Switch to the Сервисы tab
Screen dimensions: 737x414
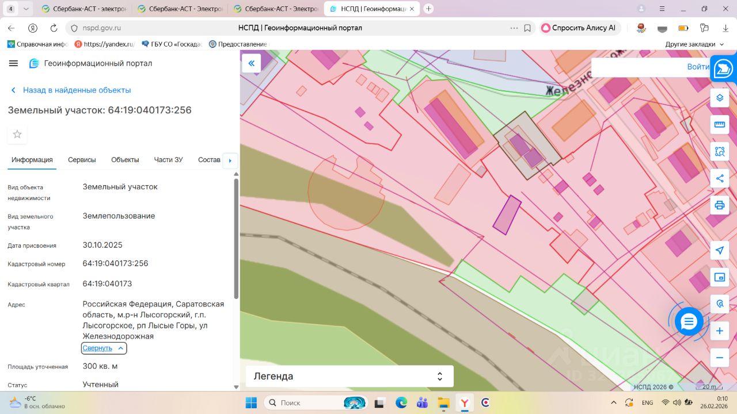click(82, 160)
